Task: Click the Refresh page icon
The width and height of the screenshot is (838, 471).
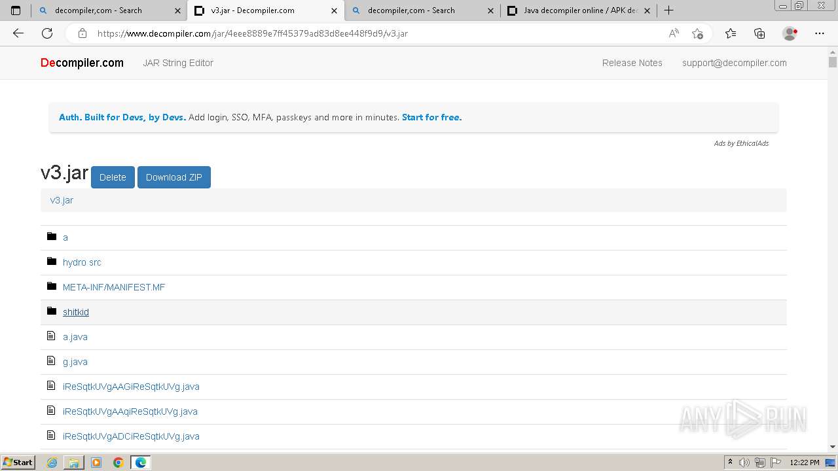Action: pyautogui.click(x=47, y=33)
